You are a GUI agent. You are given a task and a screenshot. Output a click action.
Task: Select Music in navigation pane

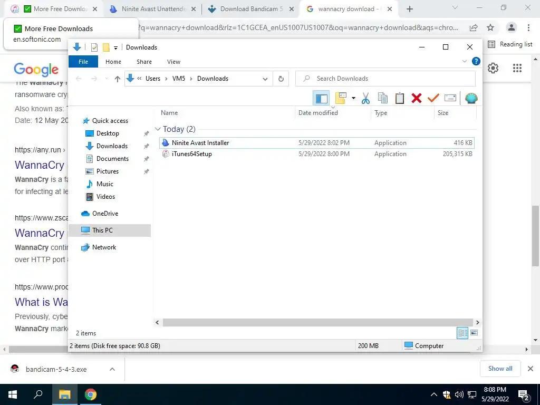click(105, 184)
